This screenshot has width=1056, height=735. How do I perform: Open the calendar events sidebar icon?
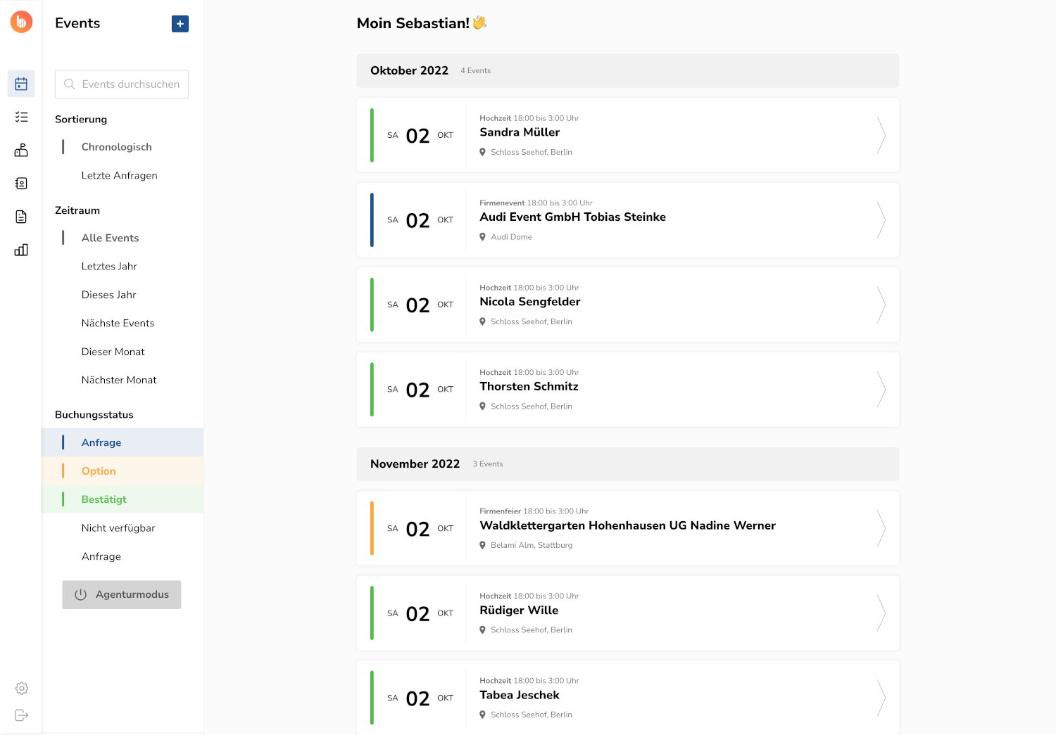point(21,84)
